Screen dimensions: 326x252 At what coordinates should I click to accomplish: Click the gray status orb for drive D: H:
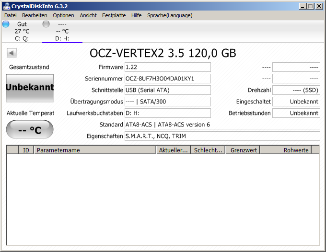click(46, 24)
